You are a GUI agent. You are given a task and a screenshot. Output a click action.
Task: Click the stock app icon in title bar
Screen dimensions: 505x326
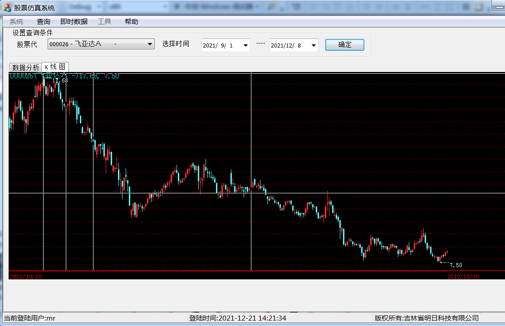click(7, 7)
